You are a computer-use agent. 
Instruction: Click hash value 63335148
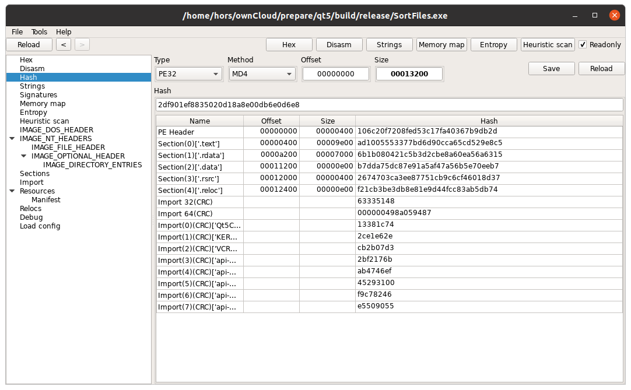tap(376, 201)
